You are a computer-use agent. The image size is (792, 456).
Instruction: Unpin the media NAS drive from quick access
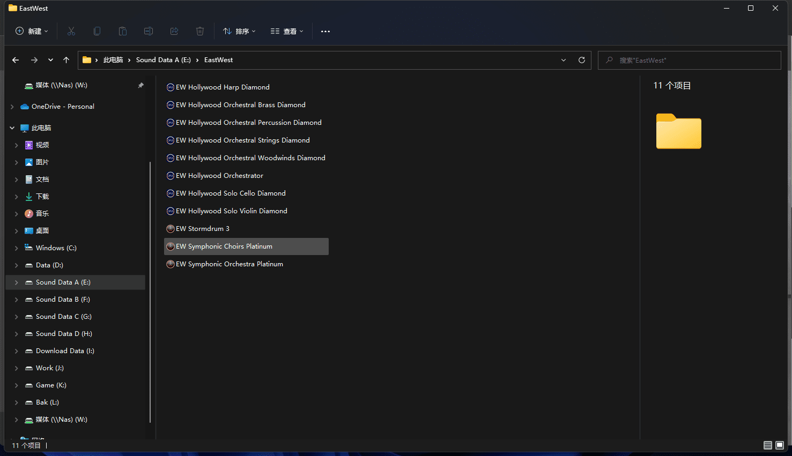[140, 85]
